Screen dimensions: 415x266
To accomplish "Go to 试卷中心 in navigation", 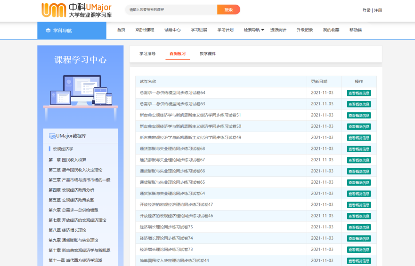I will [172, 30].
